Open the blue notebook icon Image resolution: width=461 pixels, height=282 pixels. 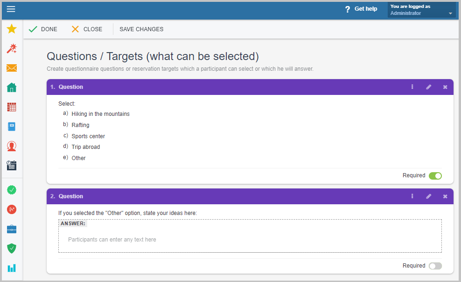pos(12,127)
